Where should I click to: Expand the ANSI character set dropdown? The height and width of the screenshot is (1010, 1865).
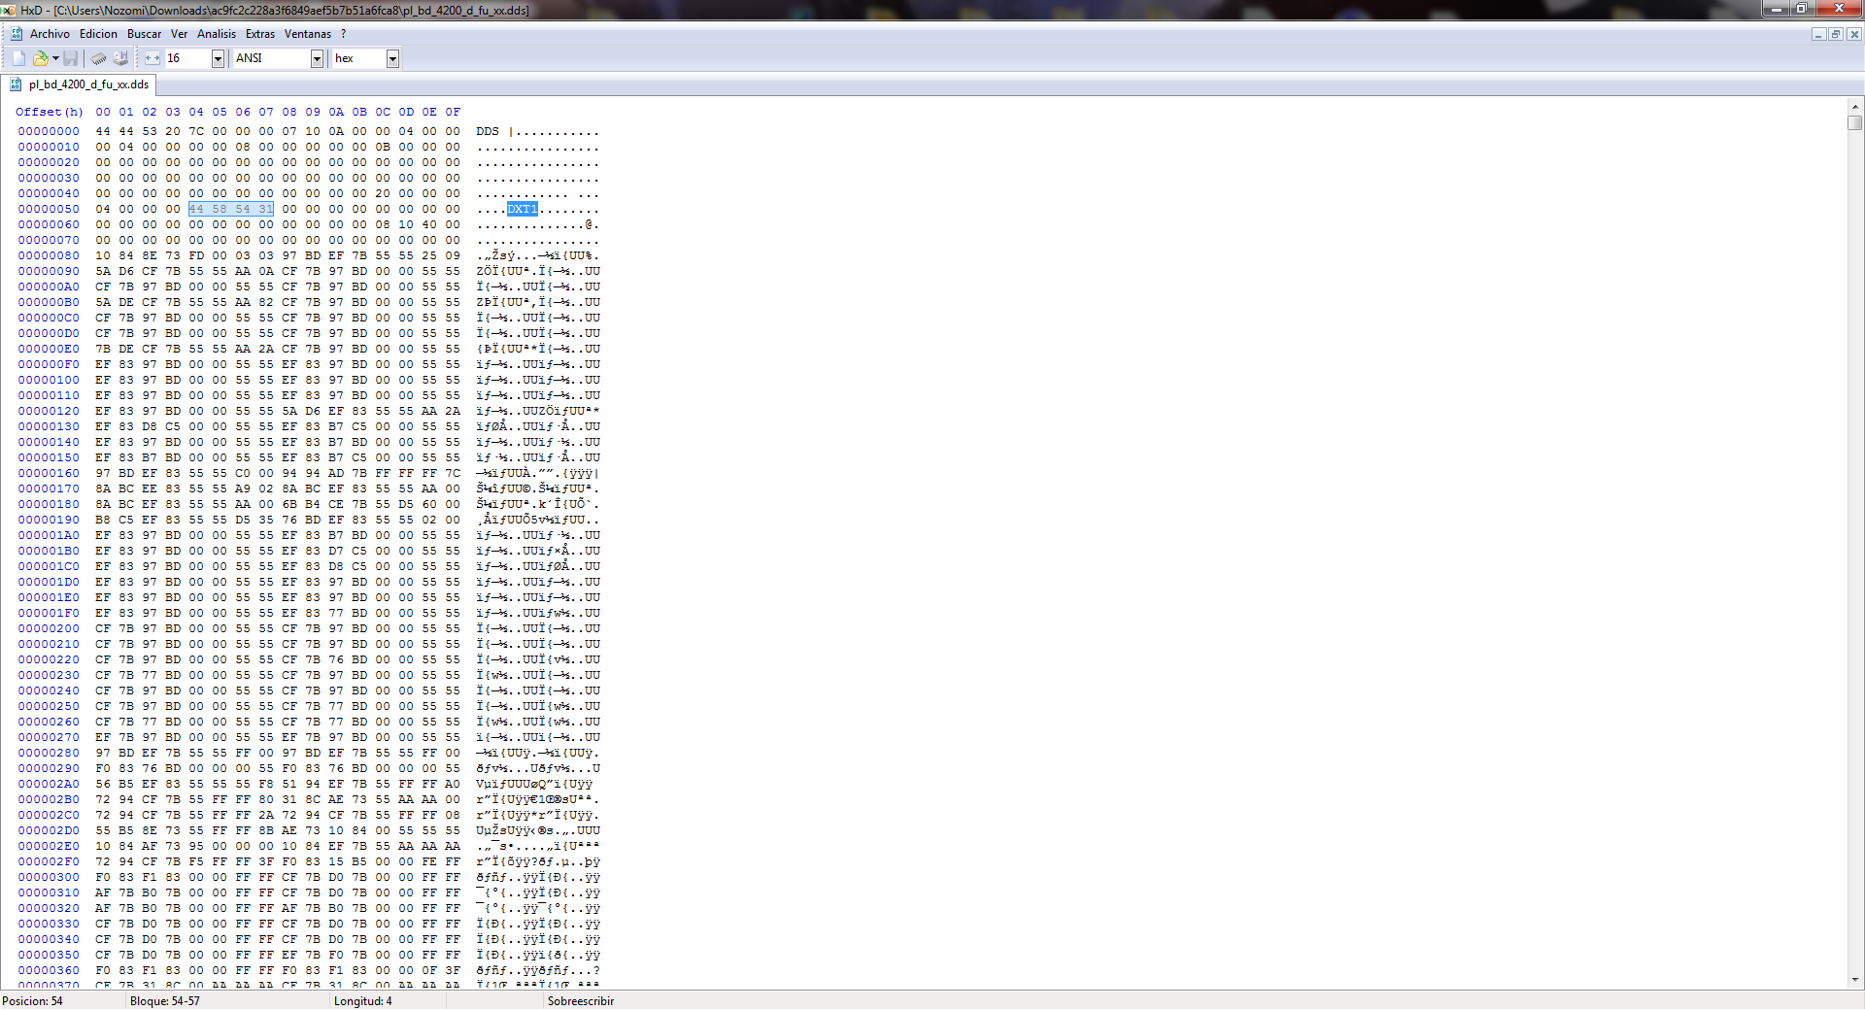coord(317,58)
